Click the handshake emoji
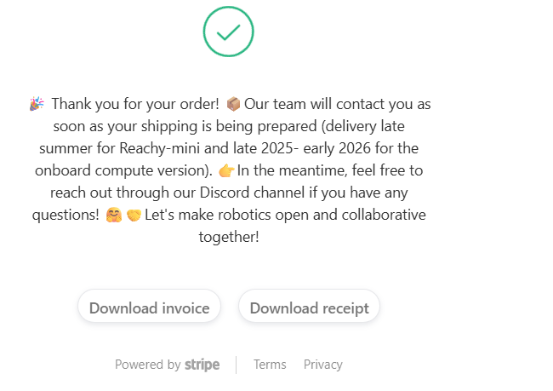 coord(133,215)
